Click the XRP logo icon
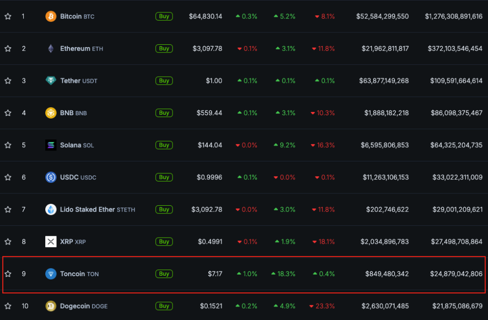The width and height of the screenshot is (488, 320). [x=51, y=242]
